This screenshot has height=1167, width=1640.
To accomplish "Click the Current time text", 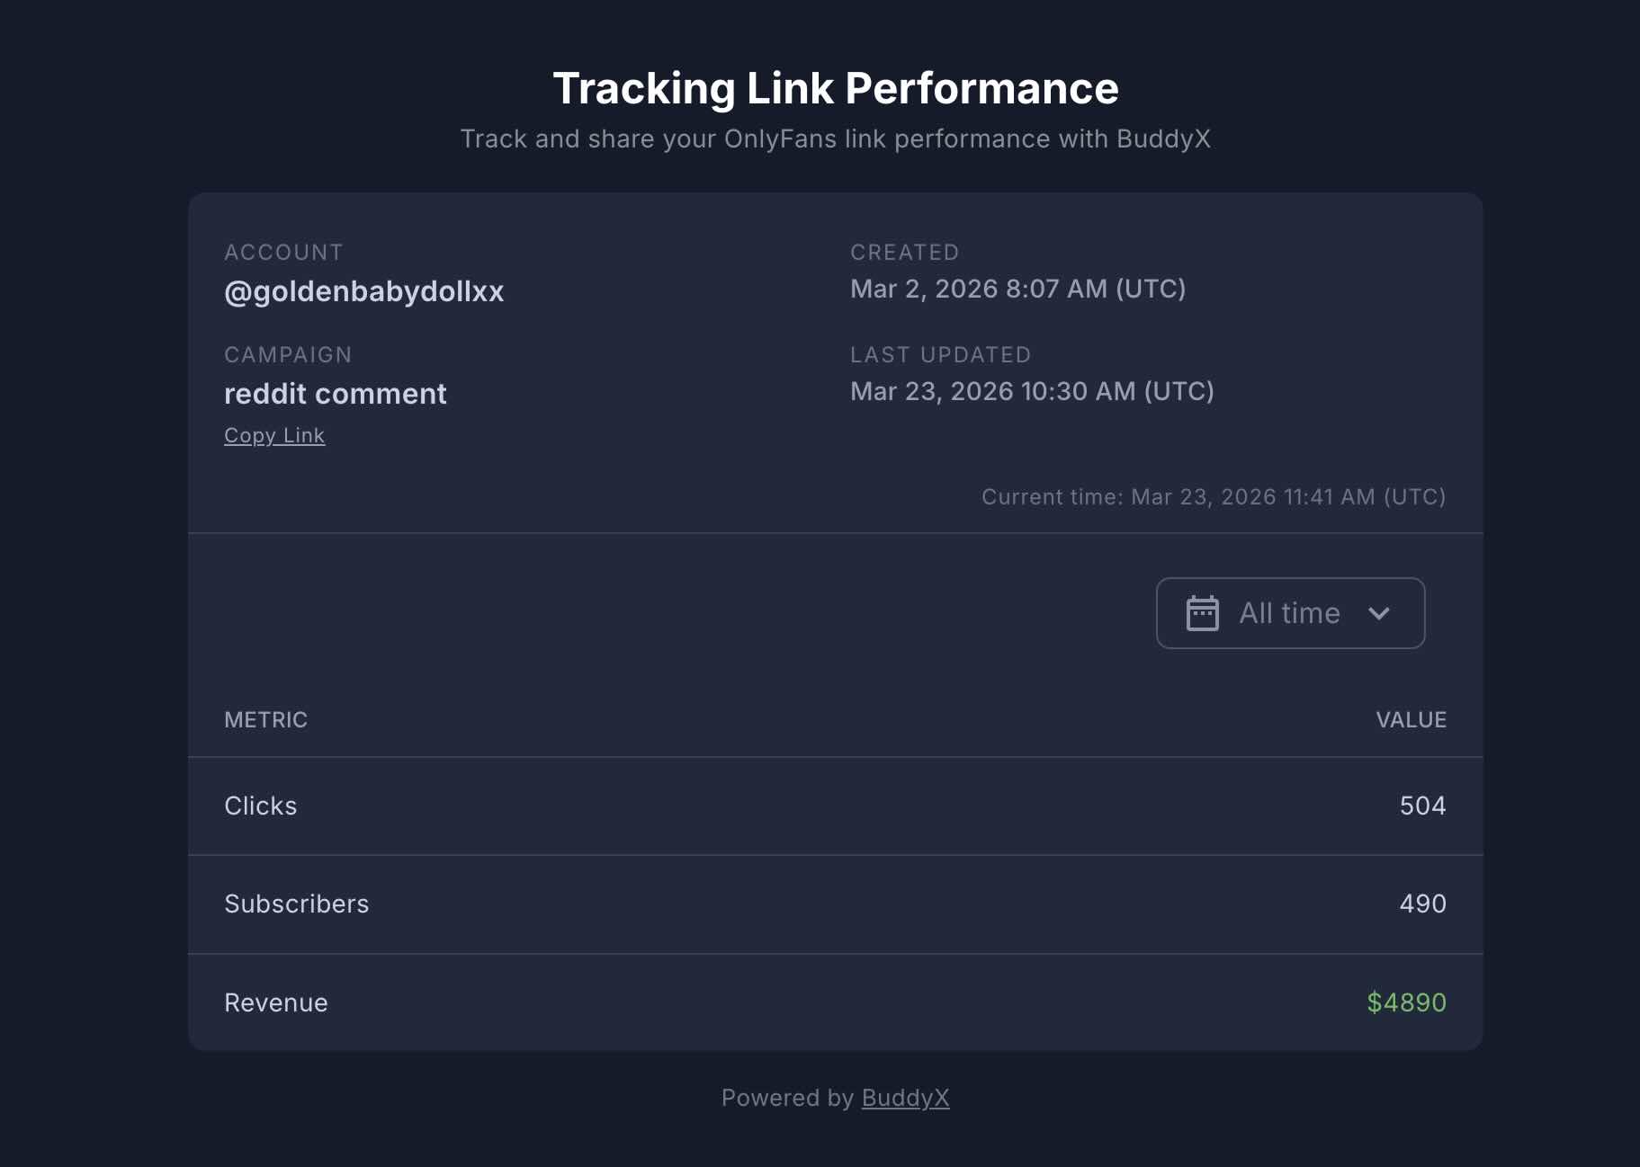I will 1213,497.
